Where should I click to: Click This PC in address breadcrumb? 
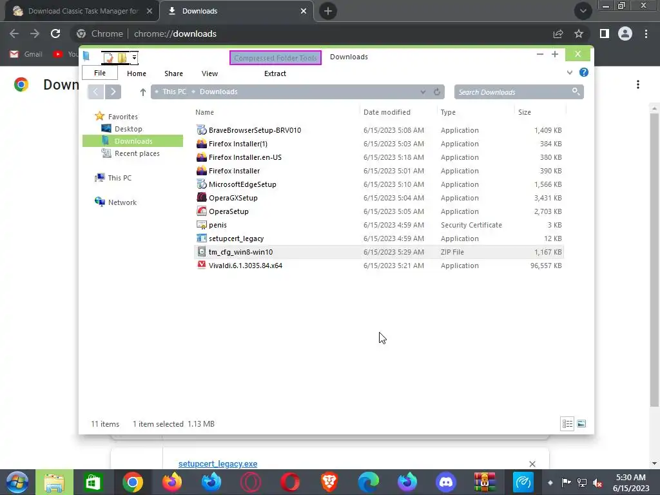click(x=174, y=92)
